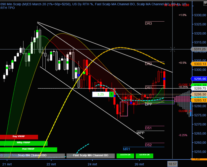Click the pink TPO volume profile histogram

(x=182, y=99)
